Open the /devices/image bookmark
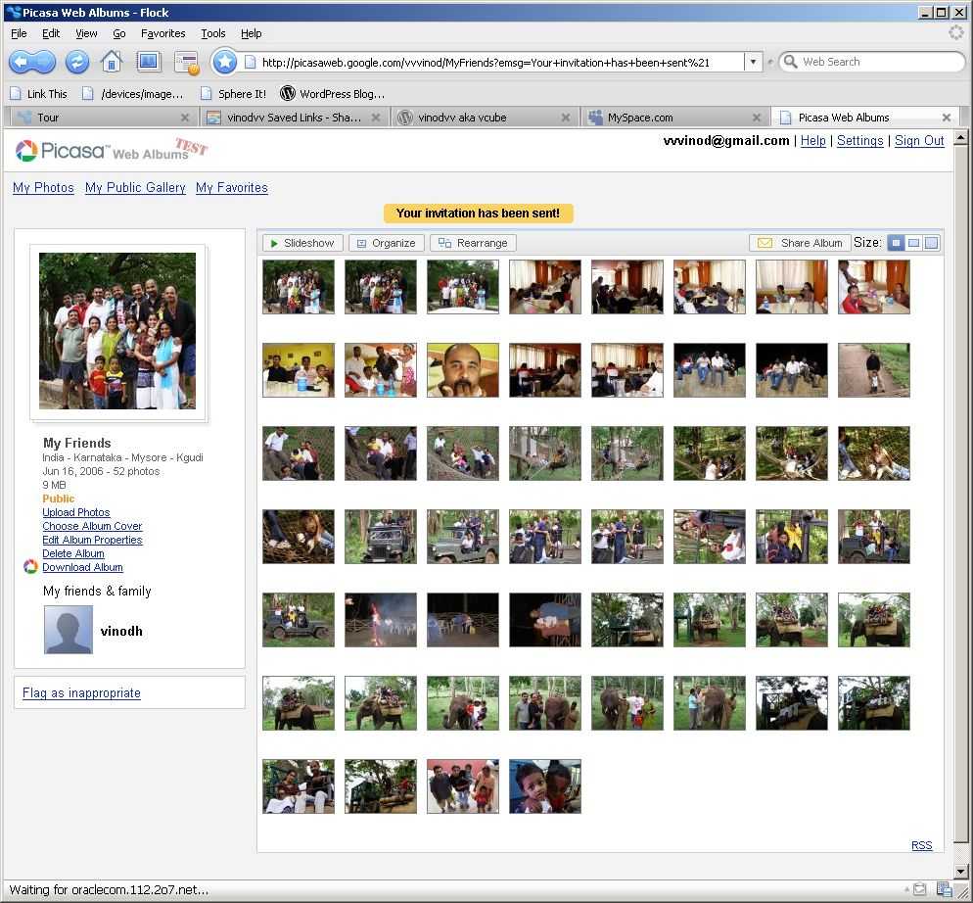This screenshot has height=903, width=973. pyautogui.click(x=133, y=94)
